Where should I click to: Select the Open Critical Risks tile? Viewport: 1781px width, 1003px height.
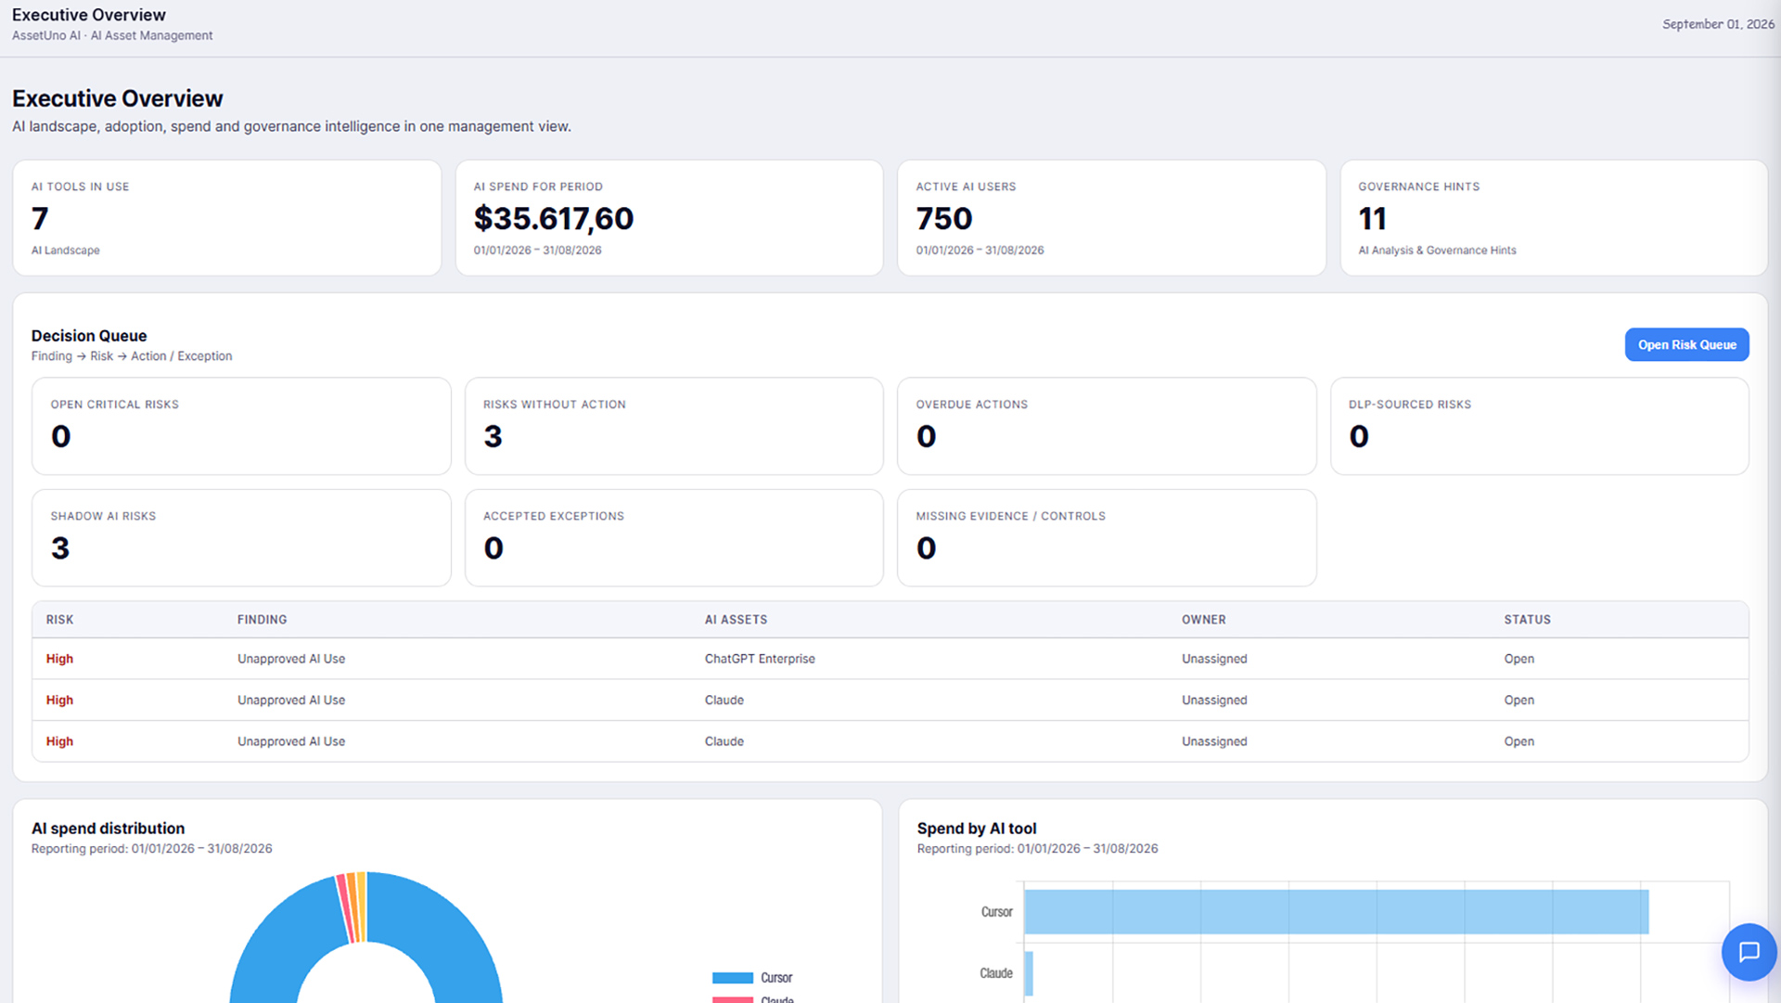click(241, 426)
